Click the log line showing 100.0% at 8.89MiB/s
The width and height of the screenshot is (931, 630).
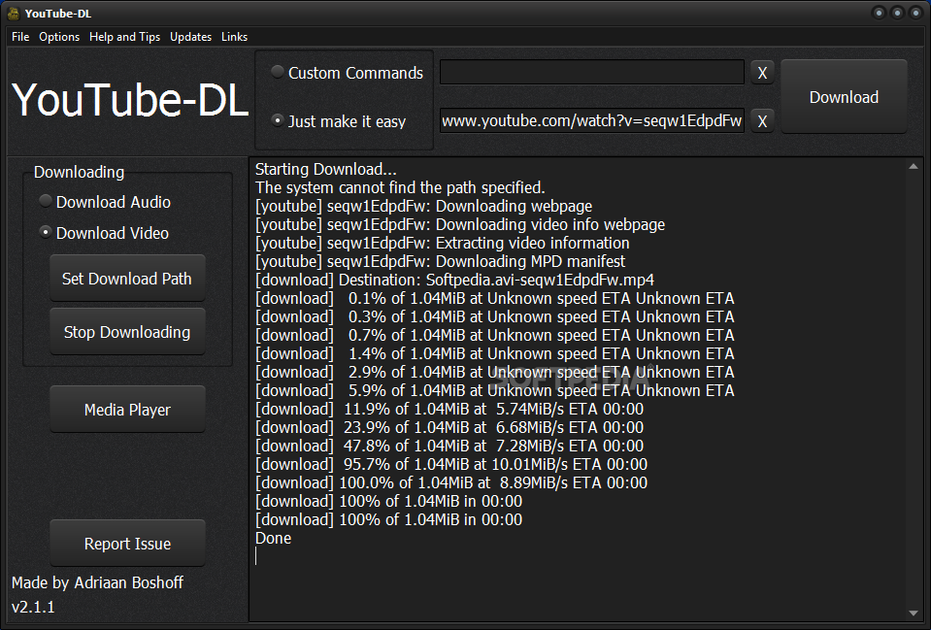[450, 482]
